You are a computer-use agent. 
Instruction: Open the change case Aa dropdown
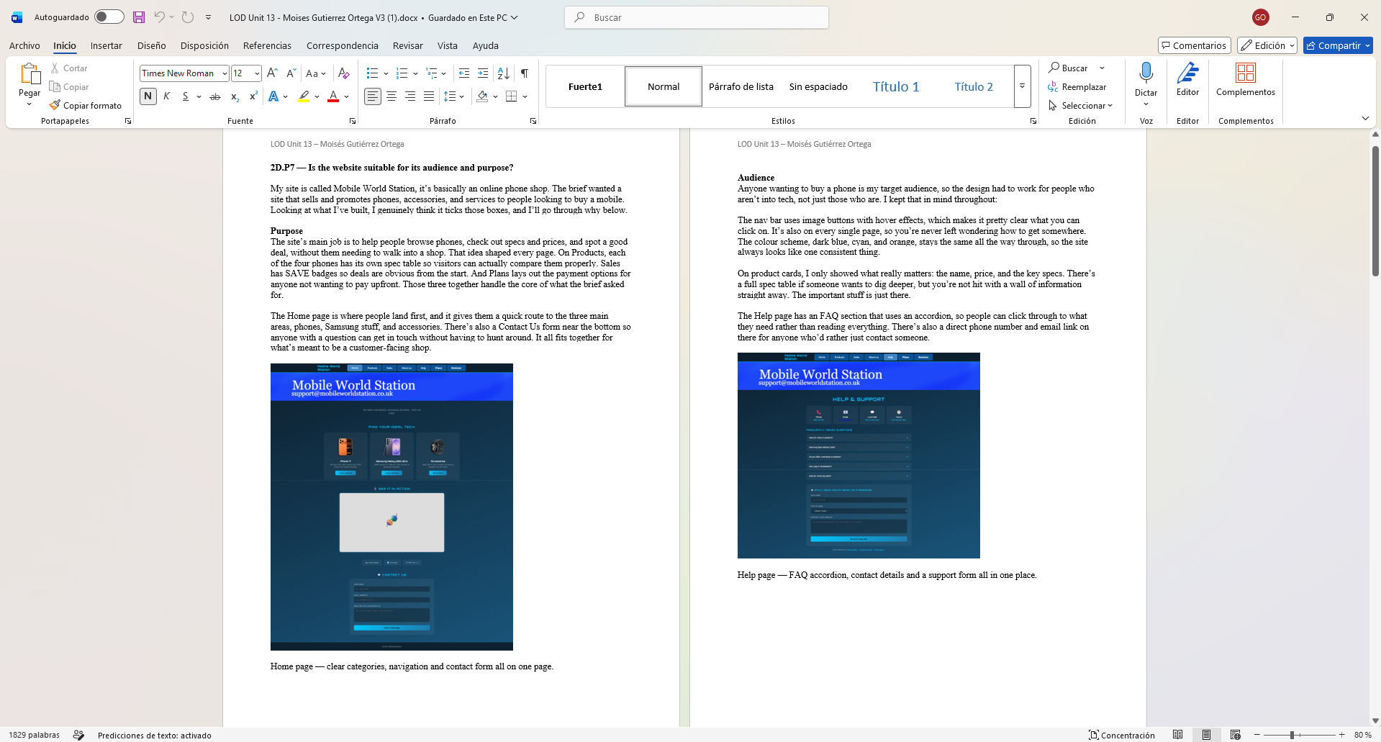315,73
